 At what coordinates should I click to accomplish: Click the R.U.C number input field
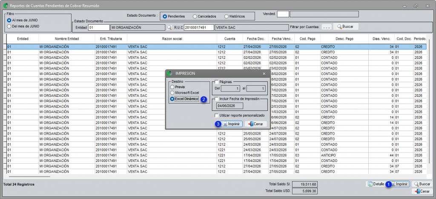pos(198,28)
